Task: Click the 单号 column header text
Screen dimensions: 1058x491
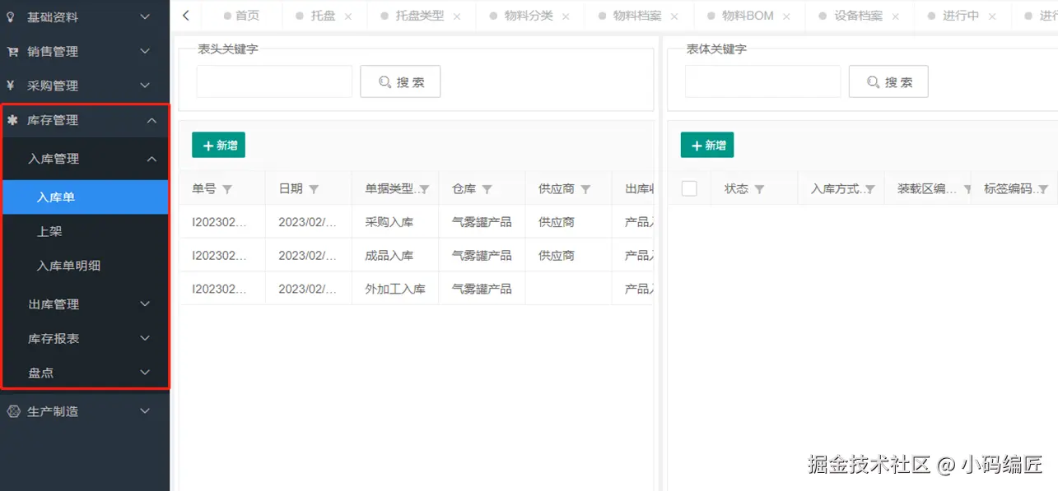Action: tap(204, 188)
